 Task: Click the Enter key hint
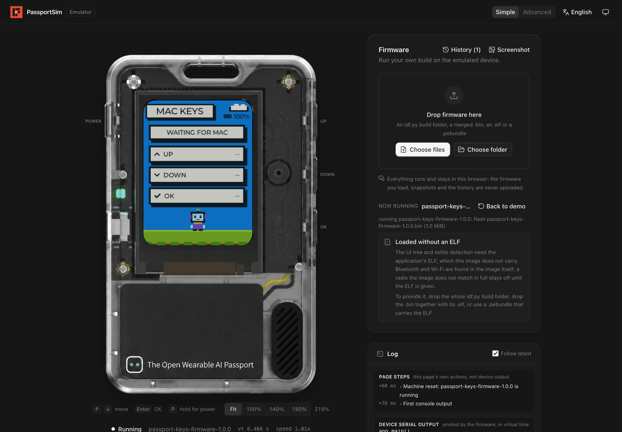(143, 409)
